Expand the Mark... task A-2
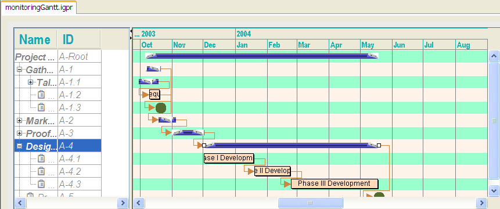The image size is (500, 209). point(19,120)
